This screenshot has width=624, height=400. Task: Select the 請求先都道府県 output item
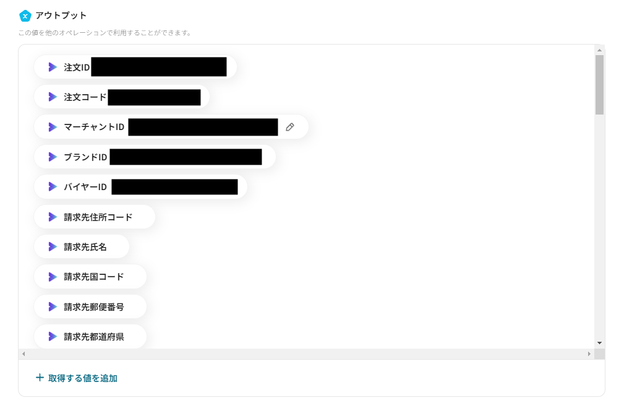[90, 337]
